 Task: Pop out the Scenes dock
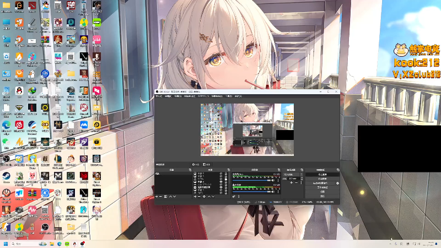coord(190,170)
